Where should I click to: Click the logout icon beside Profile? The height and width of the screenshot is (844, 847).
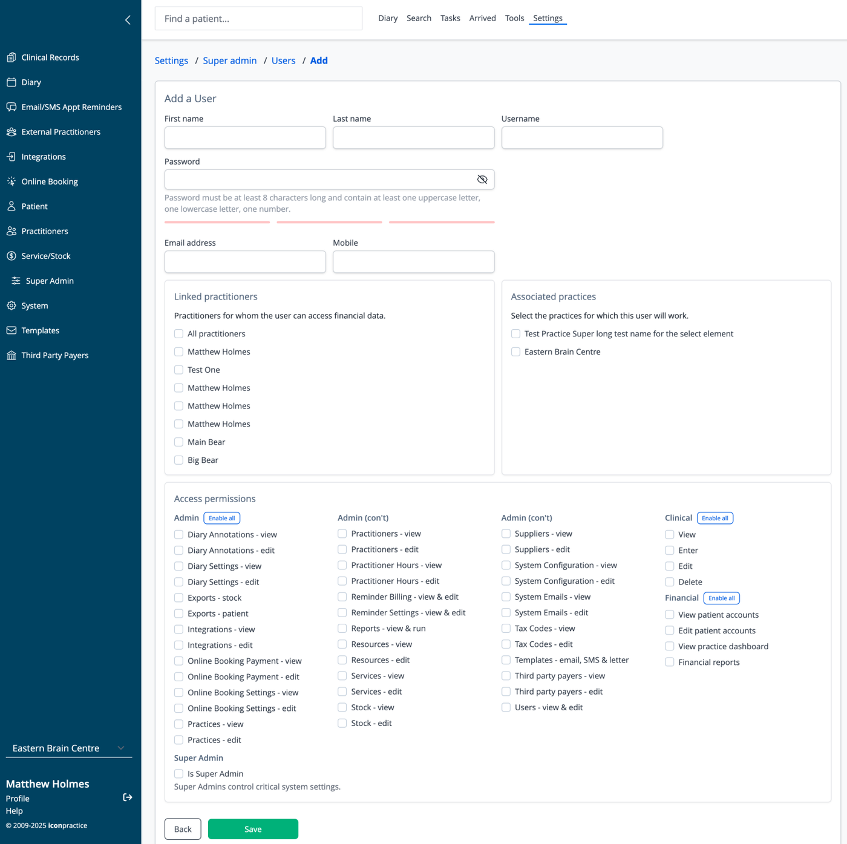128,797
